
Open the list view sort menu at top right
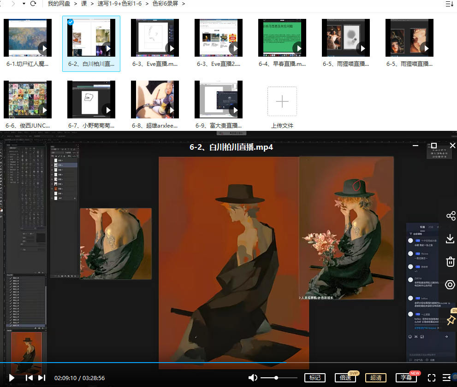(x=449, y=4)
